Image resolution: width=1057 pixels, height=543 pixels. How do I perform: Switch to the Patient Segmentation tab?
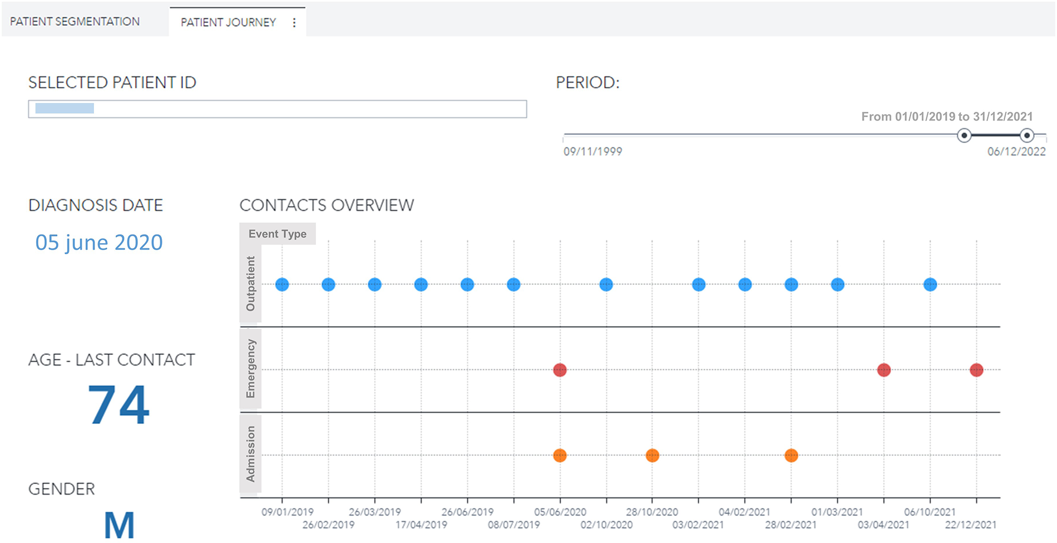(75, 22)
